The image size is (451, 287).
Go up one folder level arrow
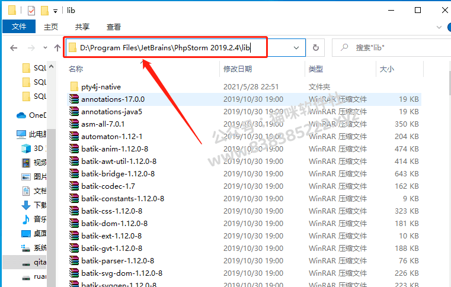point(57,48)
